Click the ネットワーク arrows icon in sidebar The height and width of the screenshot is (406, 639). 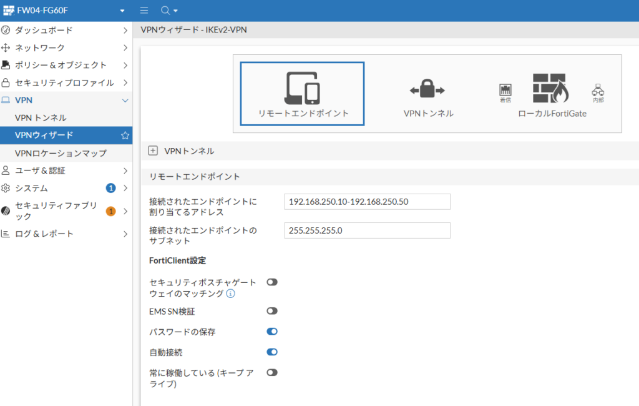click(x=6, y=47)
